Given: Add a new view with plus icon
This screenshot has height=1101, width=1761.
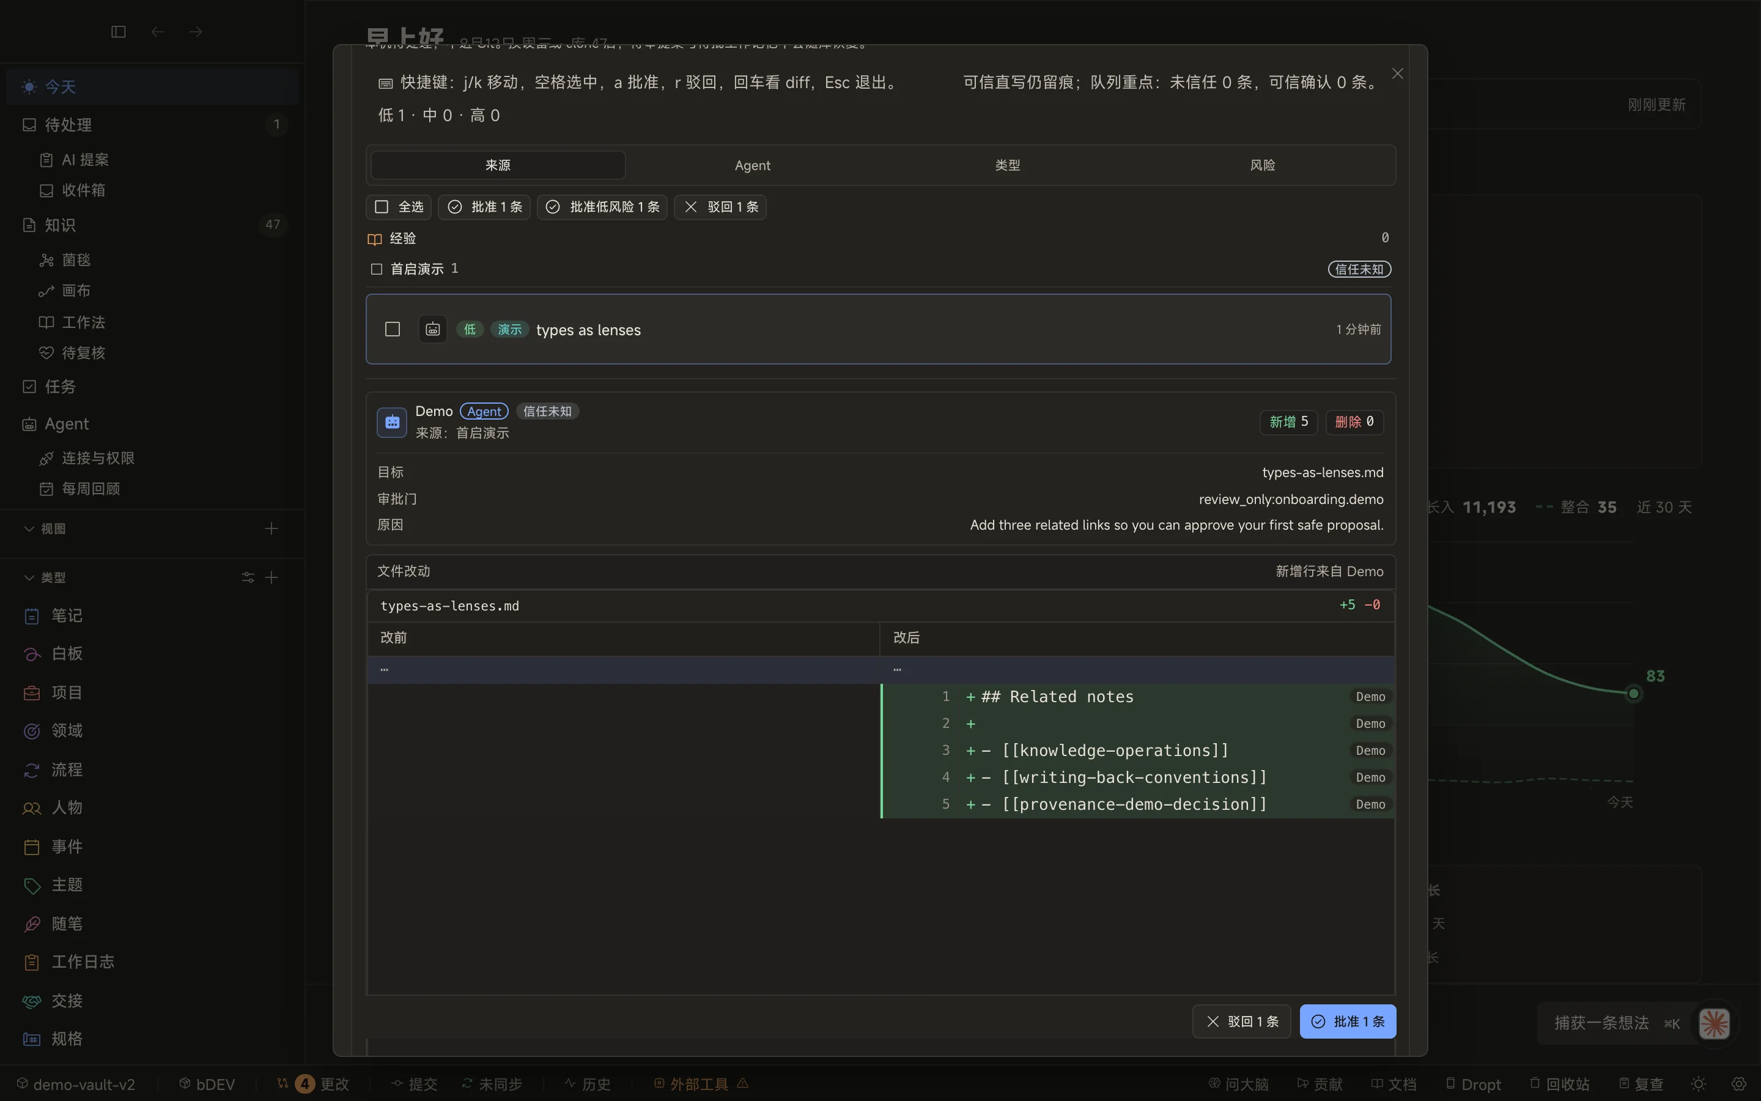Looking at the screenshot, I should pos(271,528).
